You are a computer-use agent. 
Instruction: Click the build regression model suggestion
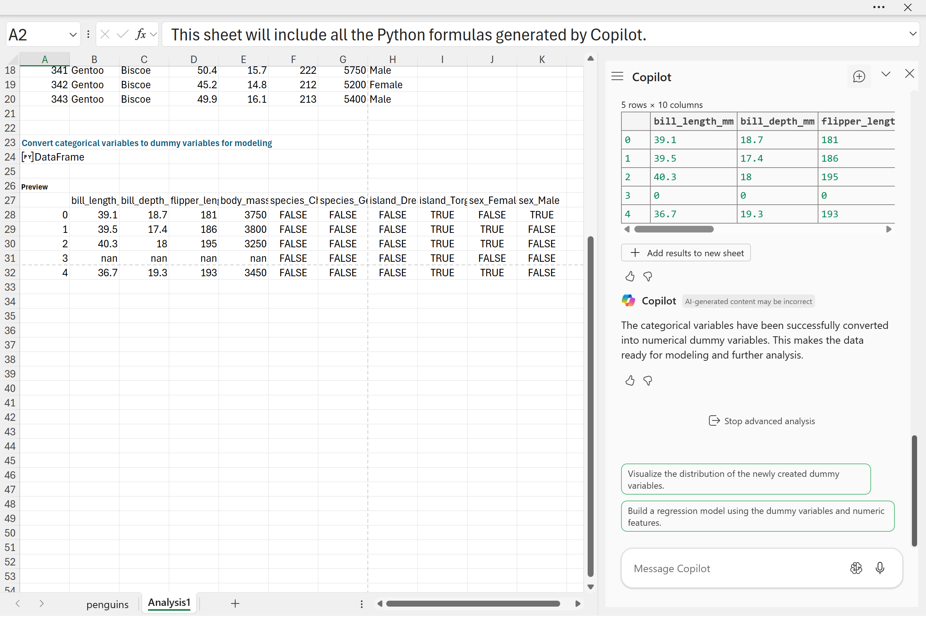pyautogui.click(x=757, y=516)
